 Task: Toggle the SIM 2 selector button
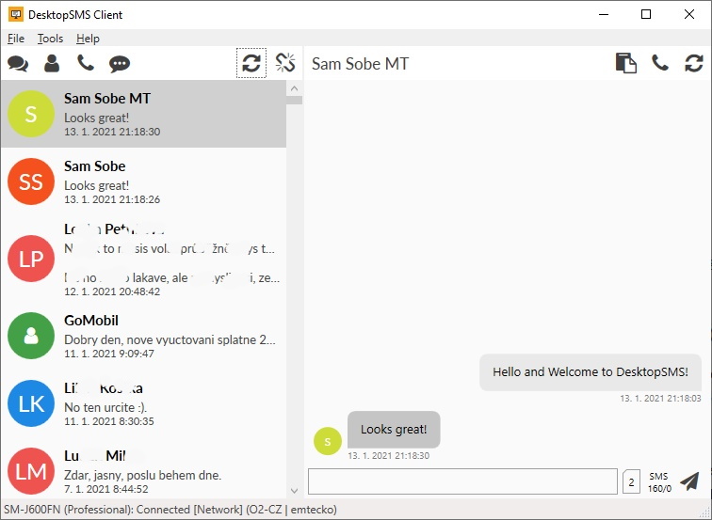click(x=631, y=481)
